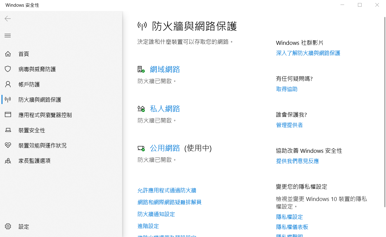Click the (使用中) label
This screenshot has width=386, height=237.
click(x=198, y=148)
